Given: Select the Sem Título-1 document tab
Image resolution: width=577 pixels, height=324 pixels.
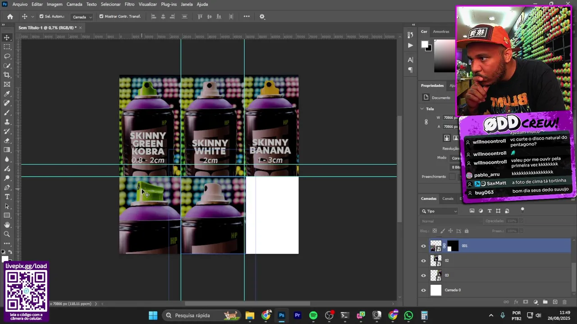Looking at the screenshot, I should click(47, 28).
